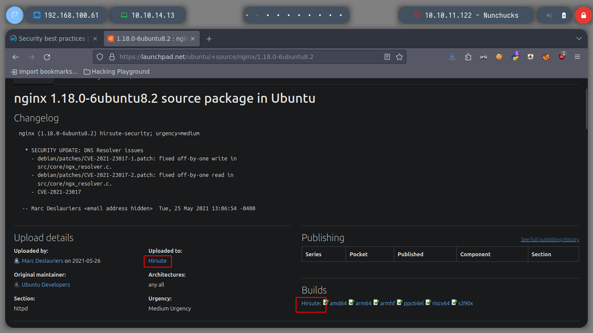Click the Component column header

(492, 255)
